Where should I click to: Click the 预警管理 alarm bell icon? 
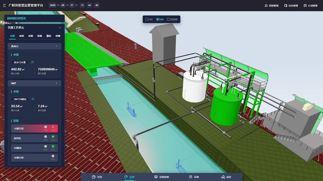pyautogui.click(x=266, y=5)
